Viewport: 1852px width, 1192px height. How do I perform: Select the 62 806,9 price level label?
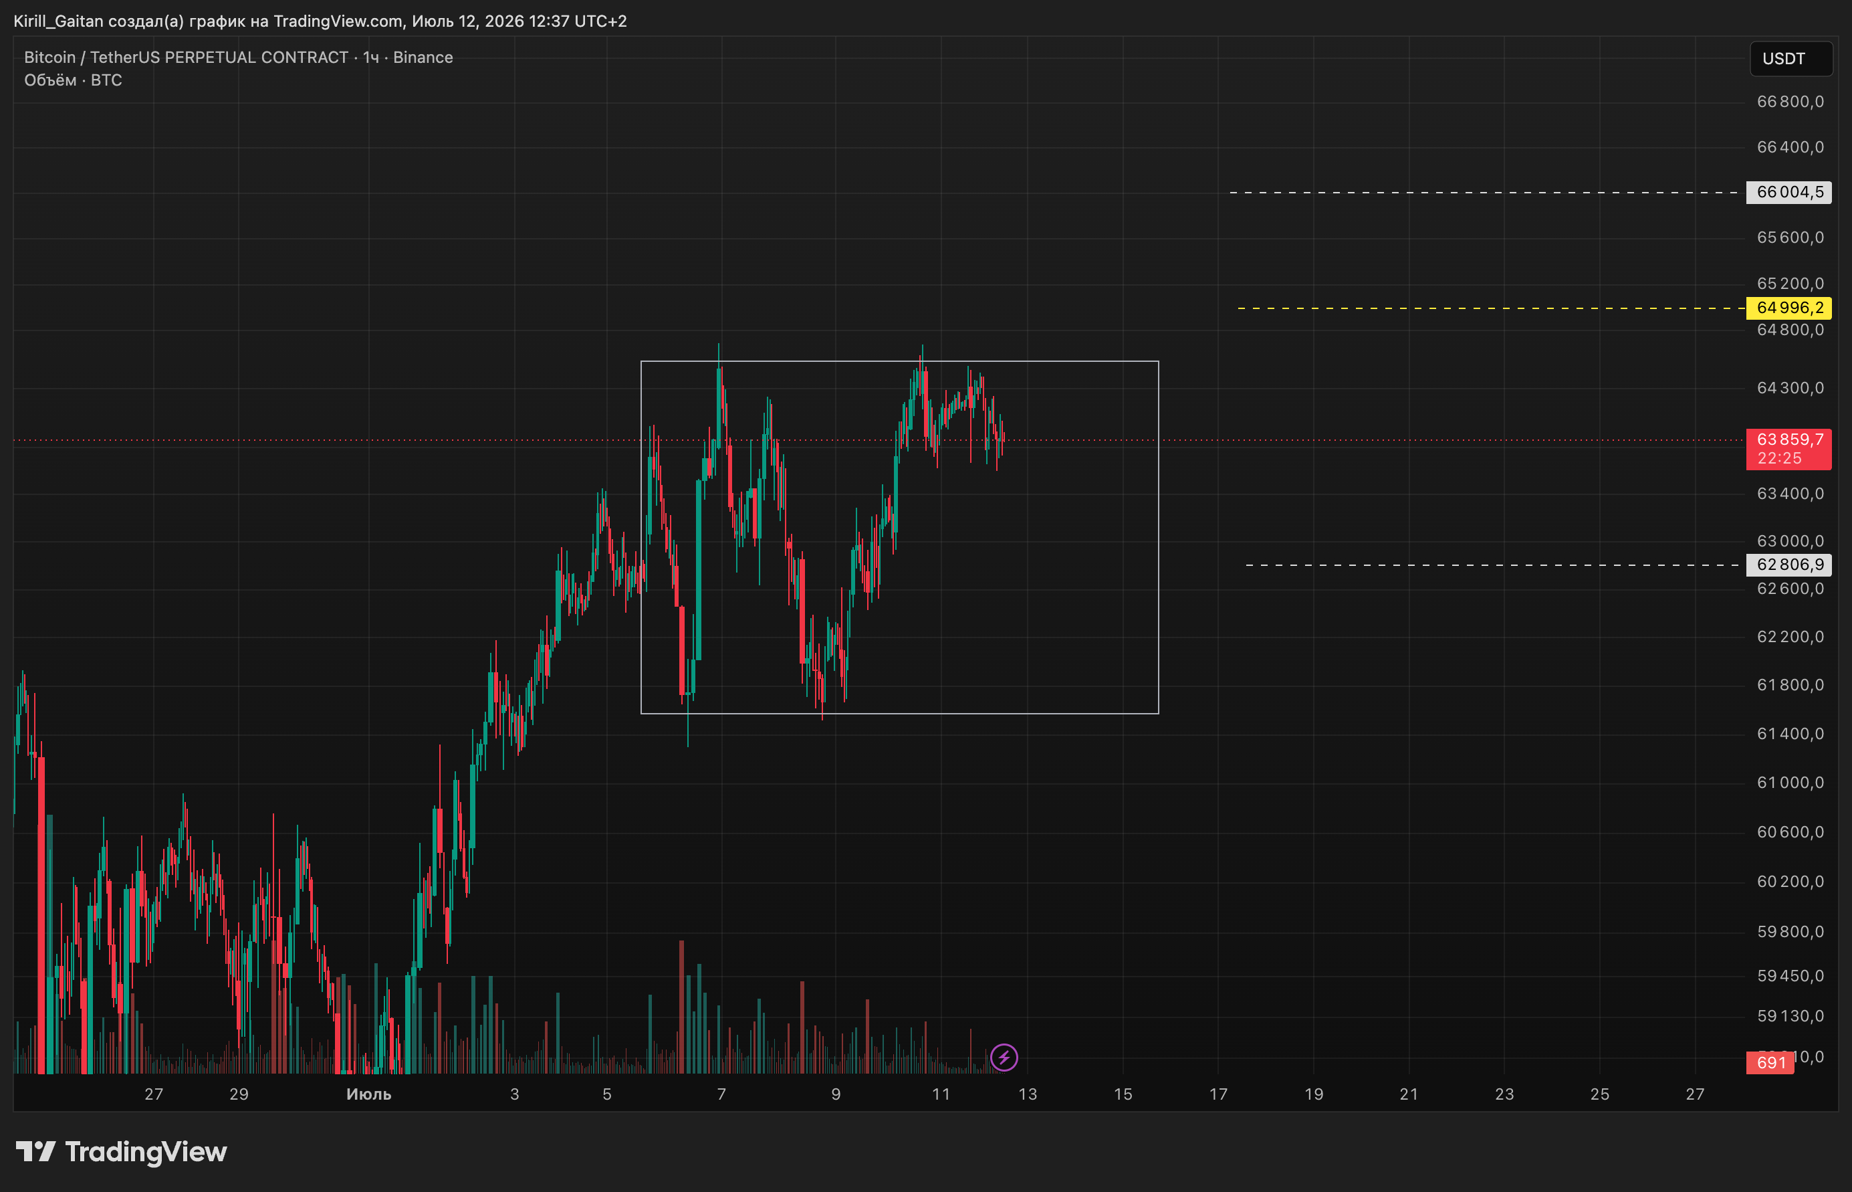click(1789, 565)
